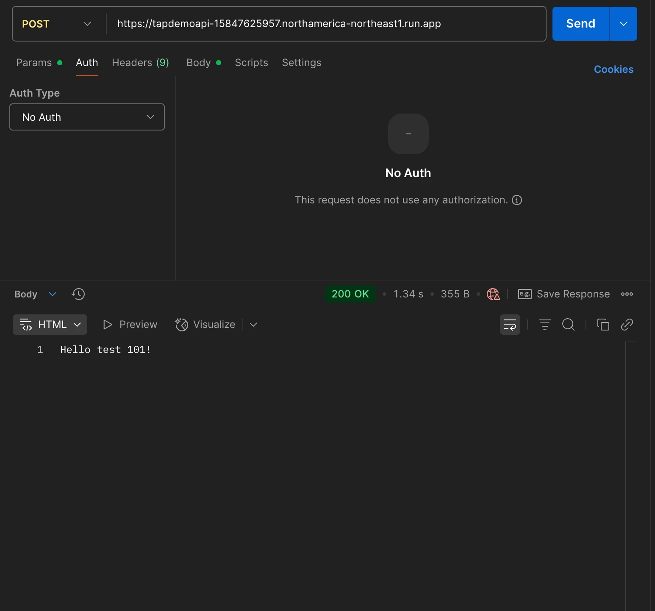Screen dimensions: 655x611
Task: Send the POST request
Action: (x=581, y=24)
